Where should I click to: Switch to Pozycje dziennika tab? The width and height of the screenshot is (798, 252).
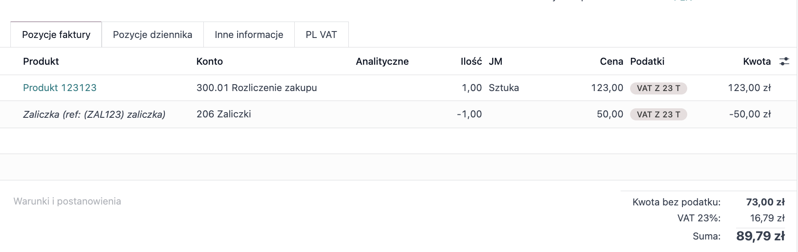click(x=152, y=35)
